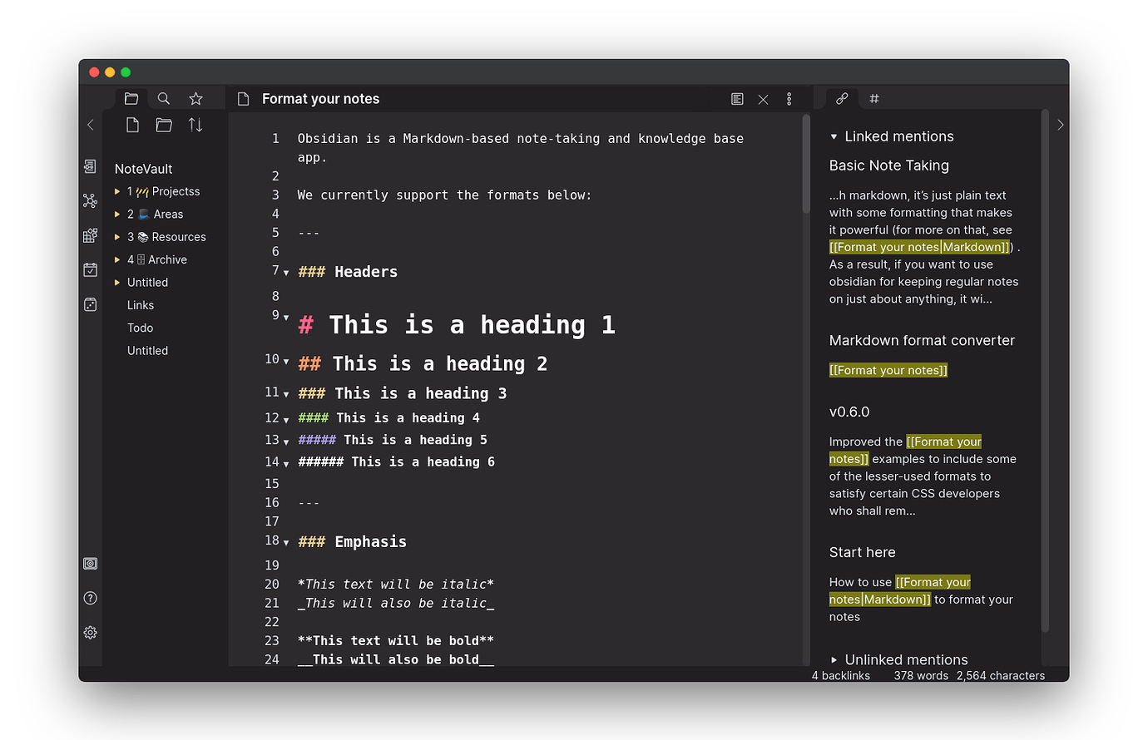The height and width of the screenshot is (740, 1148).
Task: Switch to the tags pane tab
Action: pos(873,98)
